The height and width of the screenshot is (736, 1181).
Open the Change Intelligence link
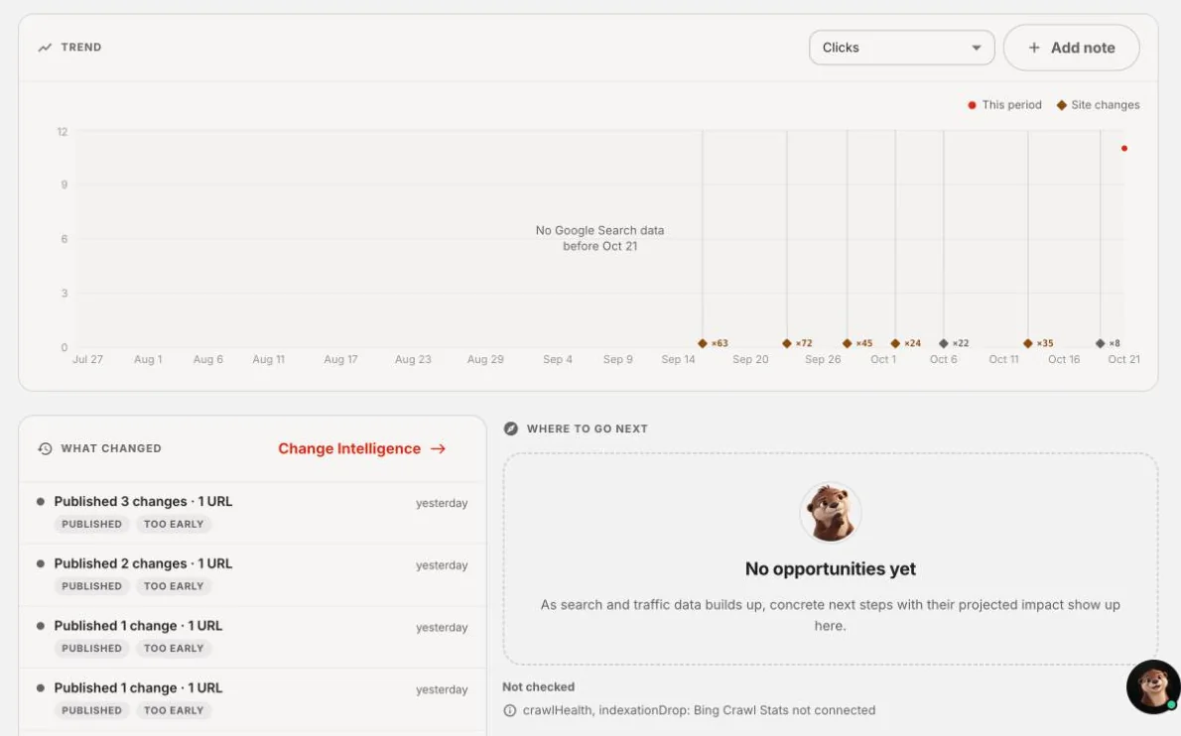pos(362,448)
